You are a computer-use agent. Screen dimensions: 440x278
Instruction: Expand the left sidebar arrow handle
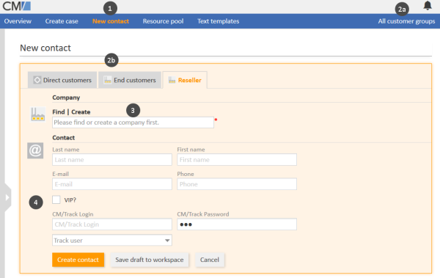pos(7,198)
